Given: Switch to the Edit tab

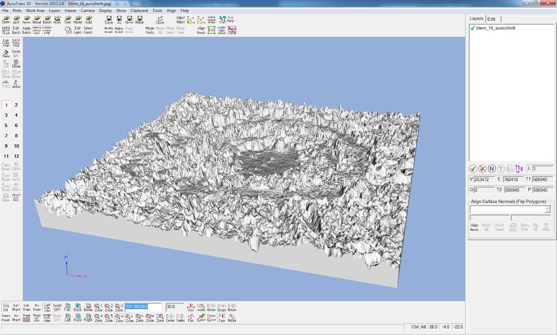Looking at the screenshot, I should (x=491, y=19).
